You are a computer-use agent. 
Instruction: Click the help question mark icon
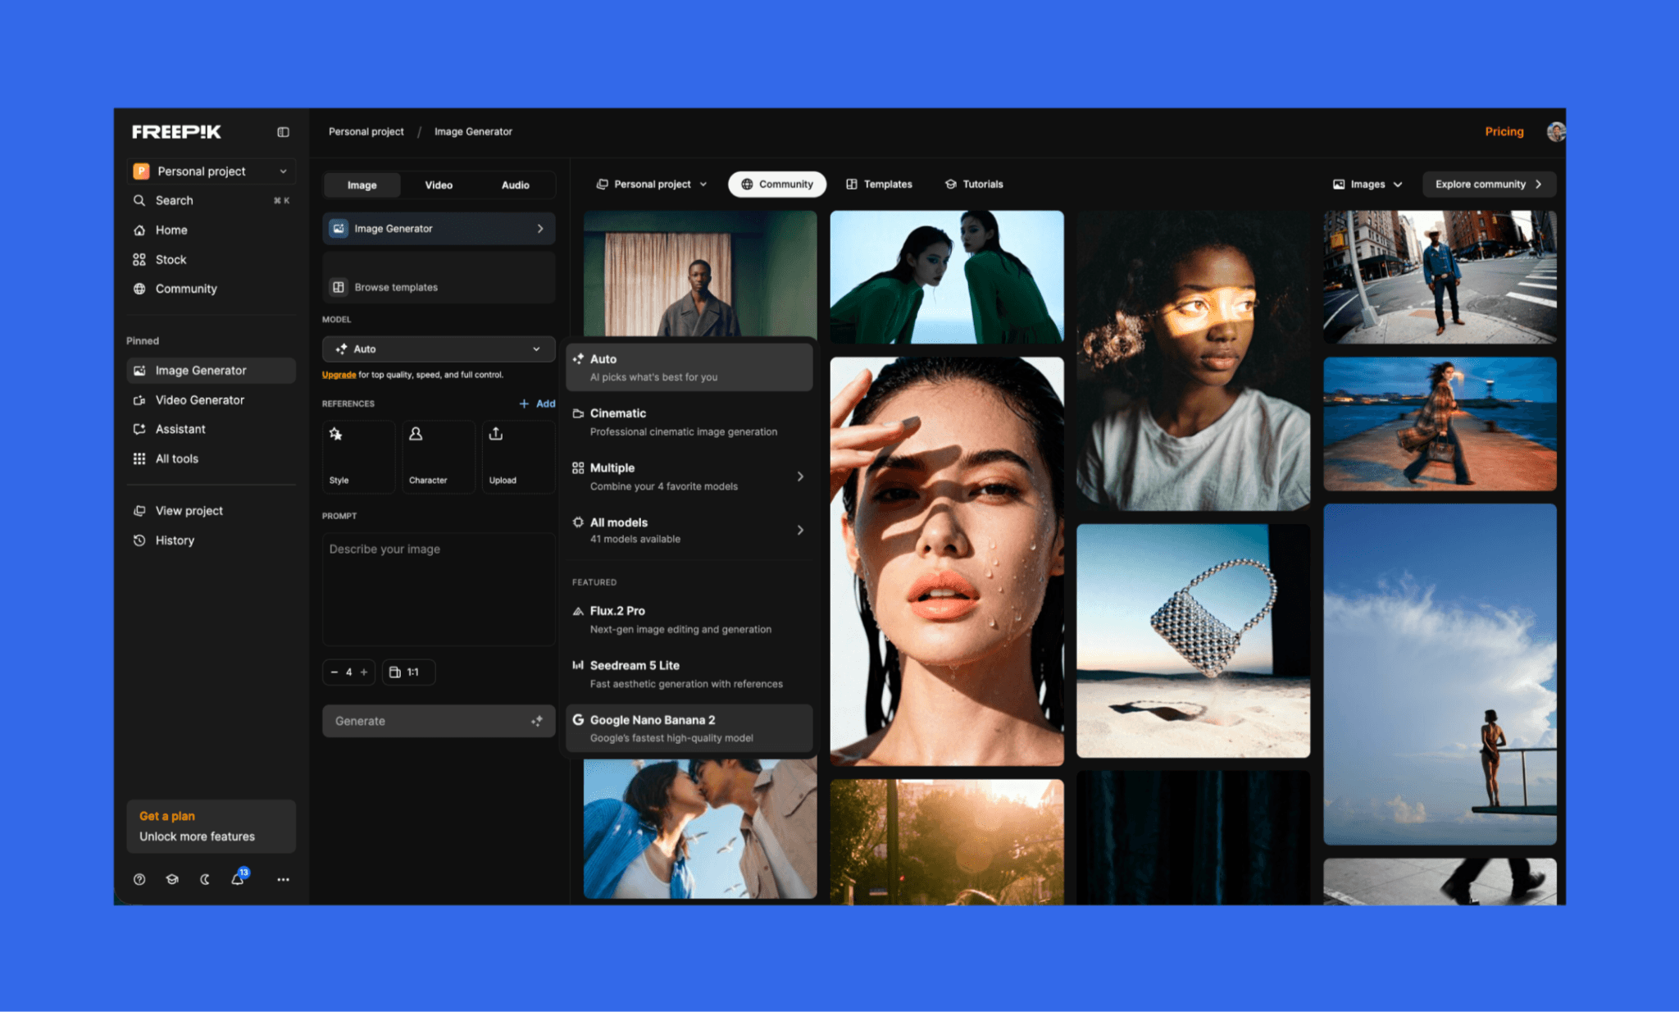139,879
